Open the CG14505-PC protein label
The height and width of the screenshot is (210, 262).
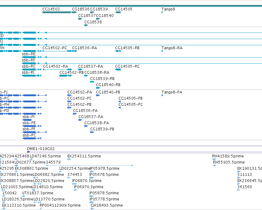[x=131, y=105]
